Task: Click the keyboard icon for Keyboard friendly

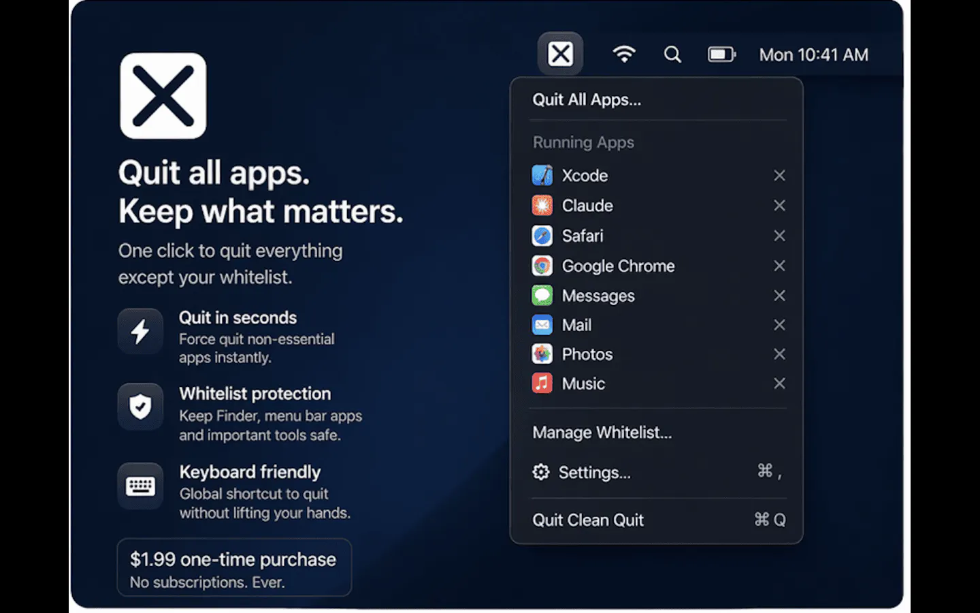Action: 140,486
